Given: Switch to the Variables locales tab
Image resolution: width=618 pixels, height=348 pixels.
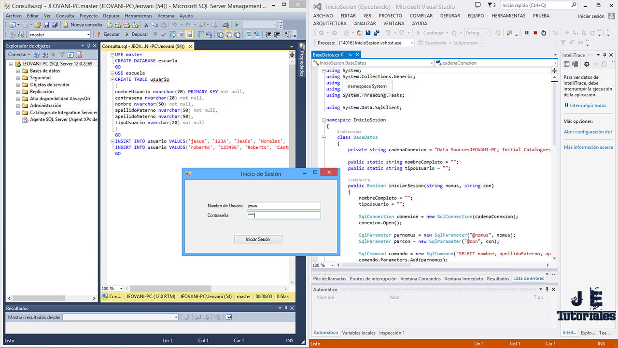Looking at the screenshot, I should pyautogui.click(x=358, y=333).
